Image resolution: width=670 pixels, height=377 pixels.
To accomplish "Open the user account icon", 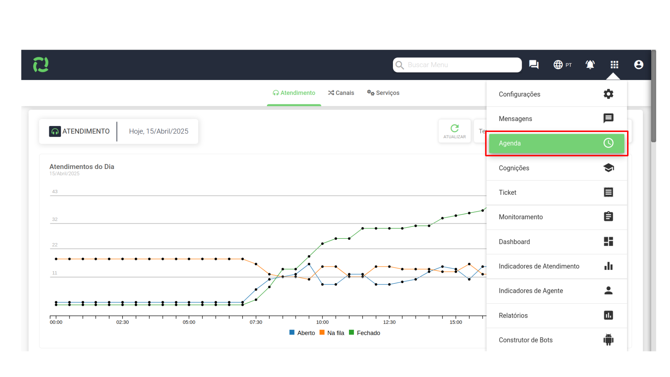I will (639, 65).
